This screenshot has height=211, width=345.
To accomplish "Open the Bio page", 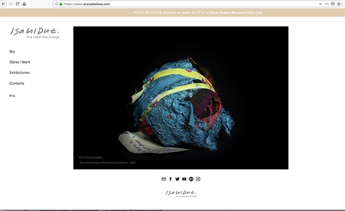I will click(12, 52).
